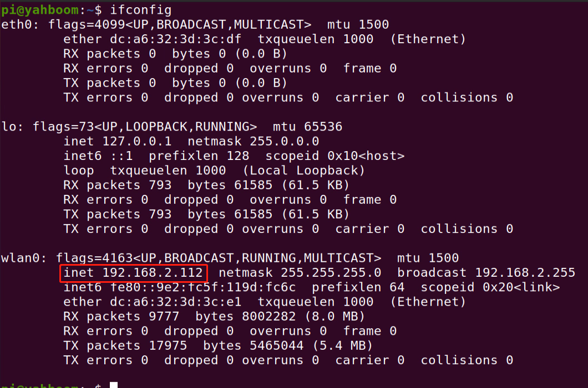The image size is (588, 388).
Task: Click the highlighted inet 192.168.2.112 address
Action: coord(133,273)
